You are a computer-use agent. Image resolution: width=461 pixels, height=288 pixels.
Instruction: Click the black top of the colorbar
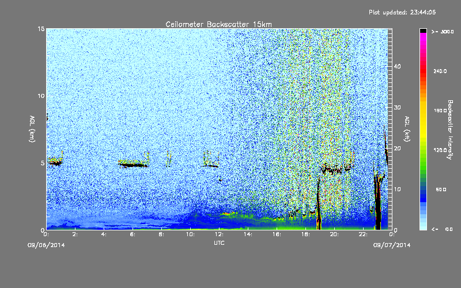point(423,31)
